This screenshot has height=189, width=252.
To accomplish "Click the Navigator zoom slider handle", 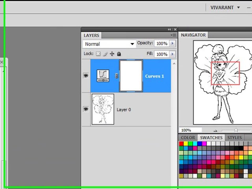I will [x=236, y=130].
